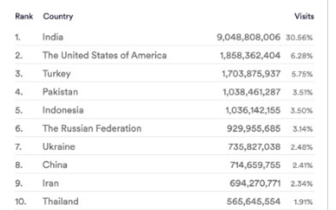Click Turkey's visit count 1,703,875,937

(251, 74)
